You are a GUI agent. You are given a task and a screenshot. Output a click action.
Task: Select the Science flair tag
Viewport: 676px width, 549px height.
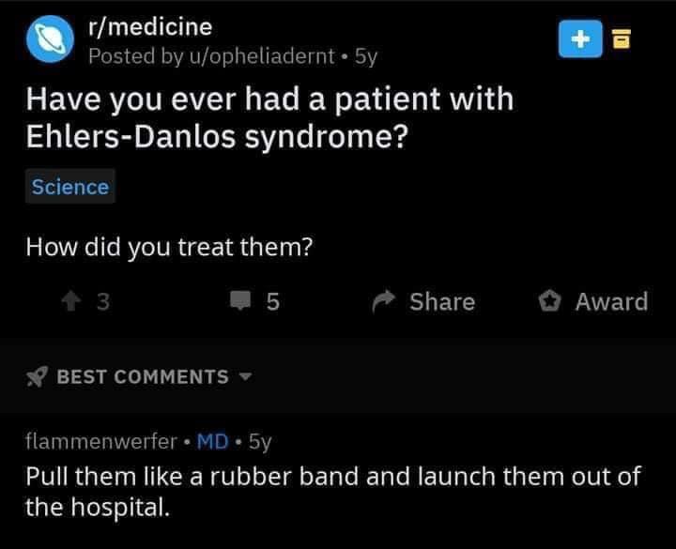tap(70, 187)
